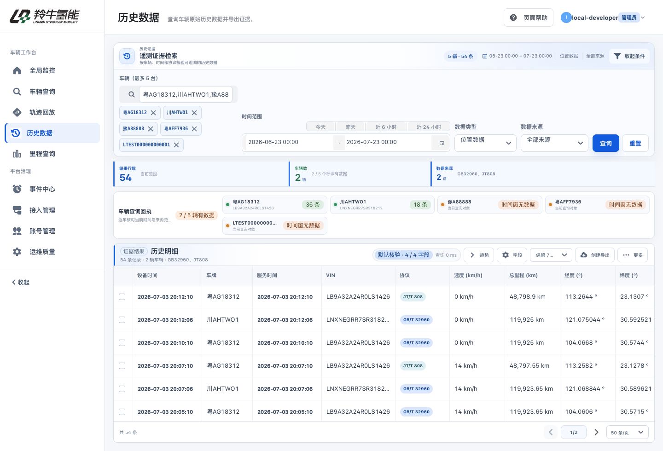
Task: Open 页面帮助
Action: pos(529,17)
